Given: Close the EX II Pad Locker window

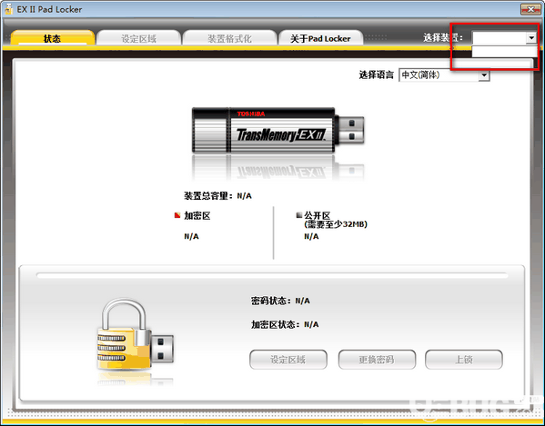Looking at the screenshot, I should click(x=530, y=9).
